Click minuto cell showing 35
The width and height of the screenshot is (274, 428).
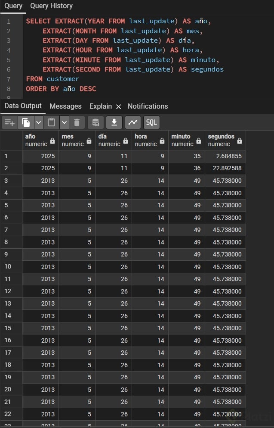point(186,156)
